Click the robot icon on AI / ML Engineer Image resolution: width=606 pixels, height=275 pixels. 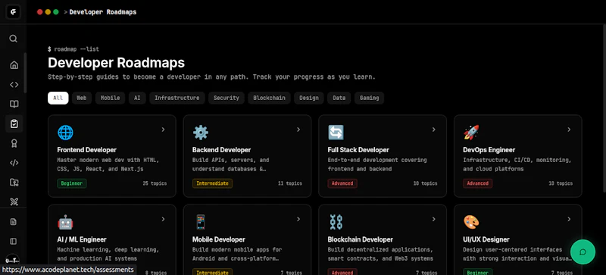click(65, 223)
